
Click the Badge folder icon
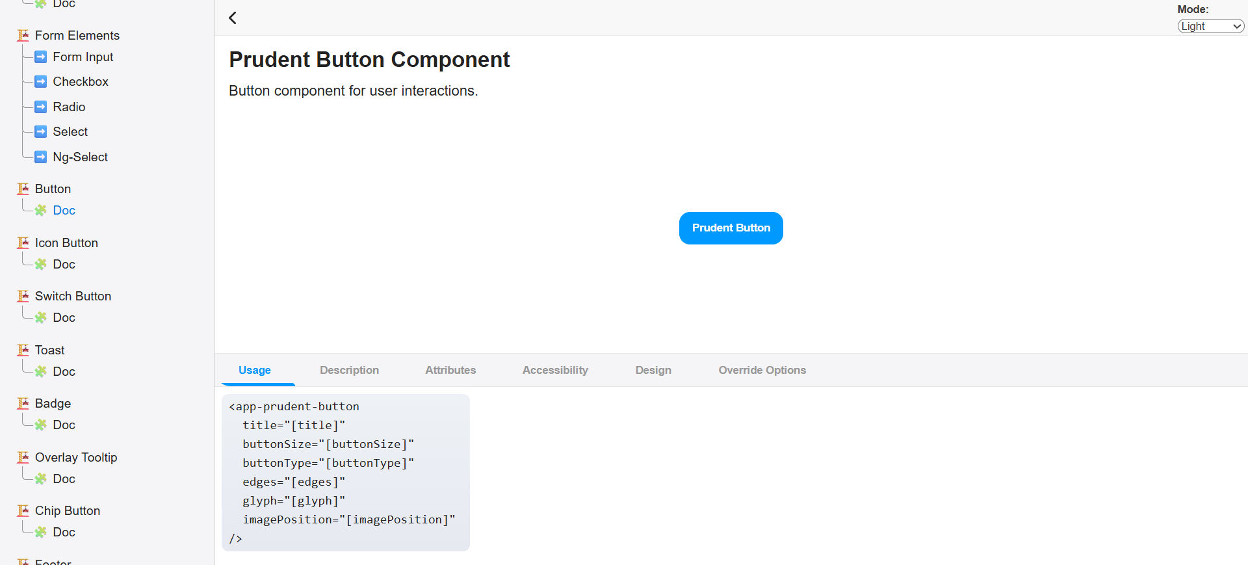point(23,403)
